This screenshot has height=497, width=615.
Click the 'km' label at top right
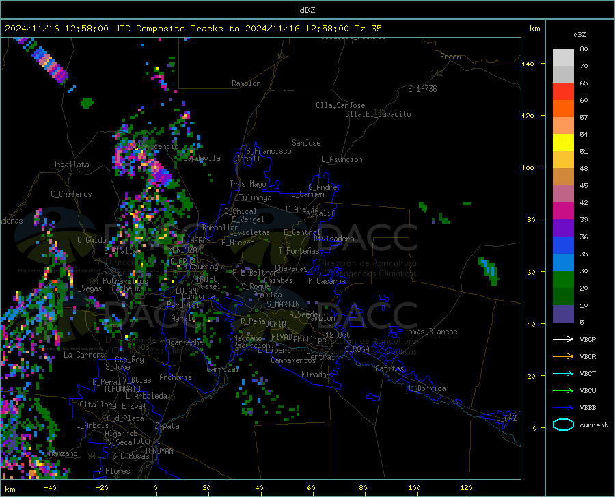pos(534,29)
